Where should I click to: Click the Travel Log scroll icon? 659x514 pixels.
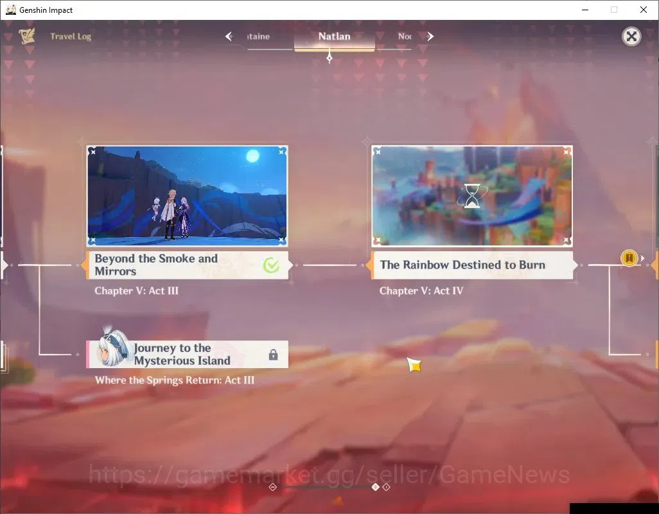pyautogui.click(x=27, y=36)
